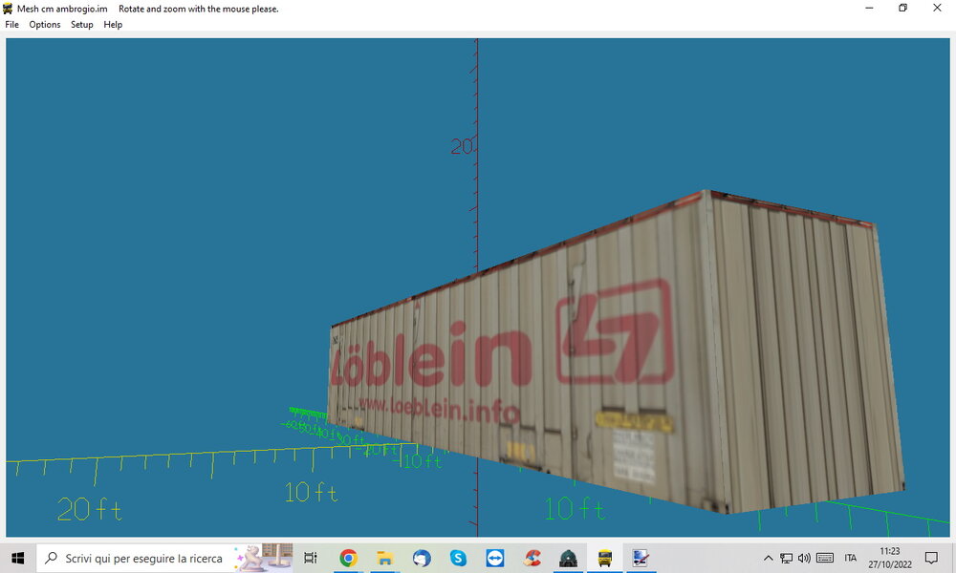Viewport: 956px width, 573px height.
Task: Show hidden system tray icons
Action: coord(769,558)
